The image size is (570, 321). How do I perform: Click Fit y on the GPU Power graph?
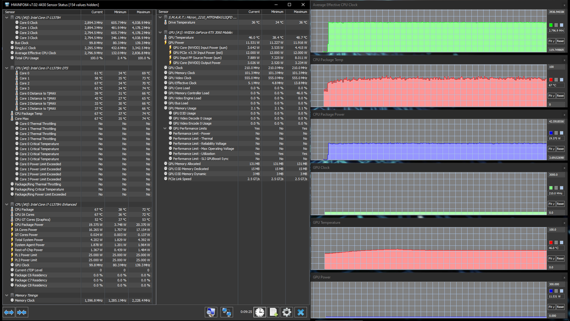click(551, 307)
